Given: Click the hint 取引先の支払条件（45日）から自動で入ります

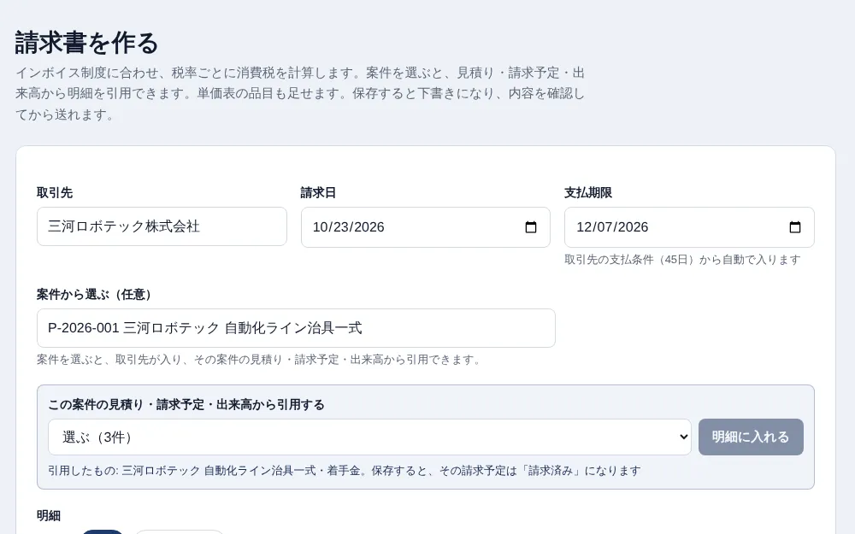Looking at the screenshot, I should [x=682, y=260].
